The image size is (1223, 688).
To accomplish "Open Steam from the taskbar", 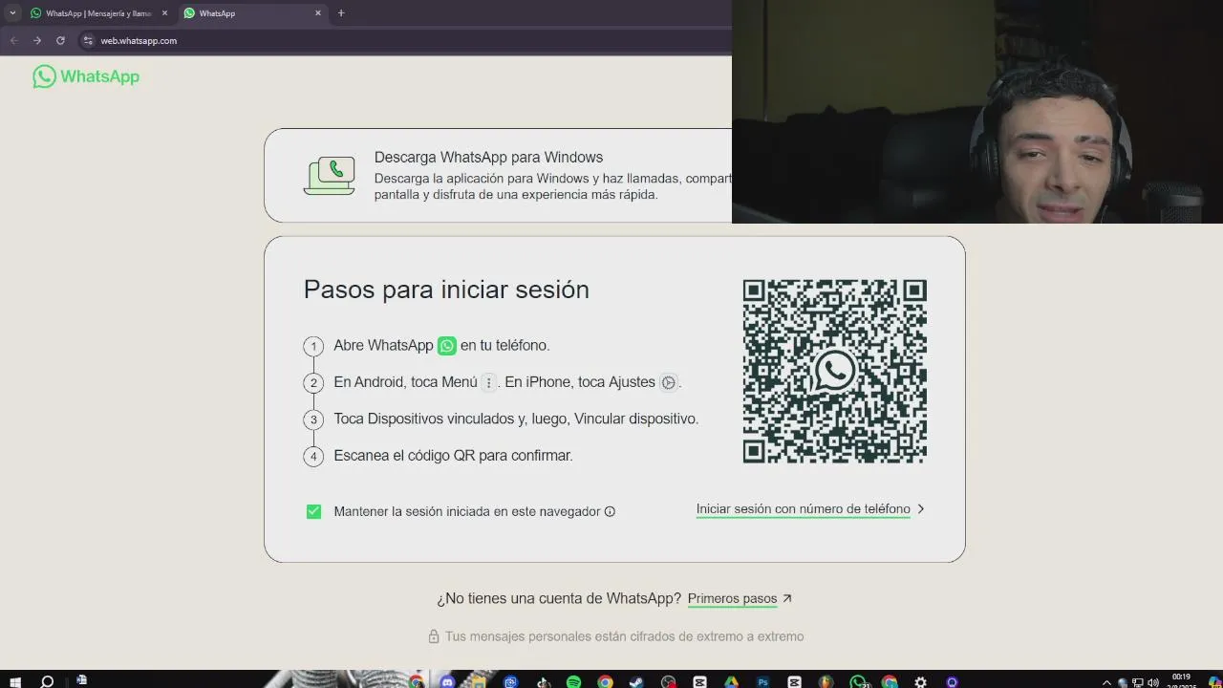I will 636,681.
